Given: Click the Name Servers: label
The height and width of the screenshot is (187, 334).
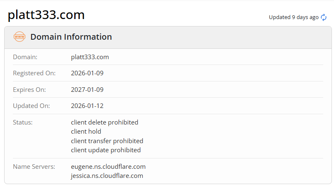Looking at the screenshot, I should (x=34, y=166).
